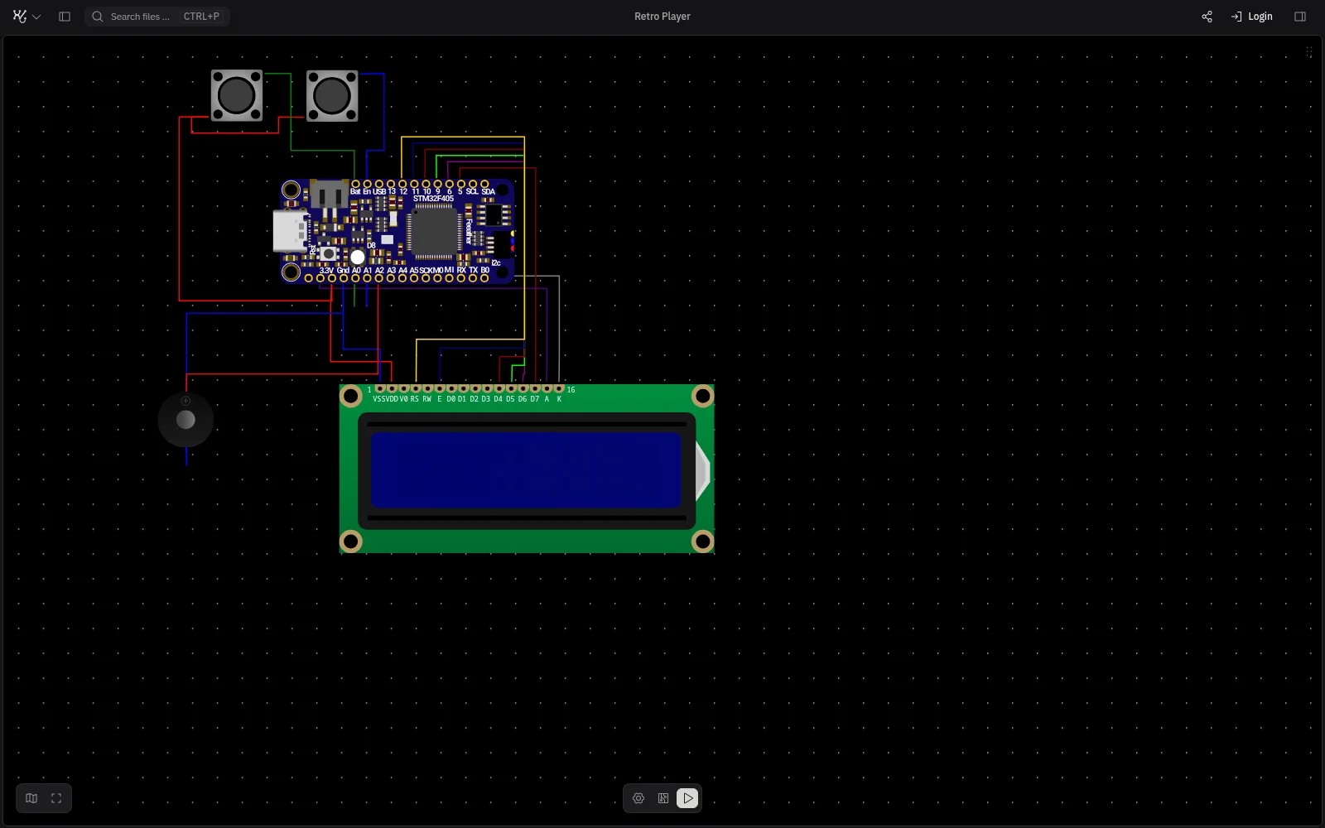Select the piezo buzzer component
This screenshot has height=828, width=1325.
pyautogui.click(x=185, y=420)
